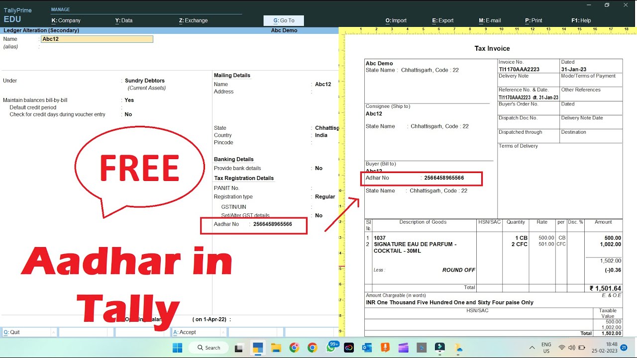Open Wi-Fi network settings in tray
637x358 pixels.
(x=562, y=348)
